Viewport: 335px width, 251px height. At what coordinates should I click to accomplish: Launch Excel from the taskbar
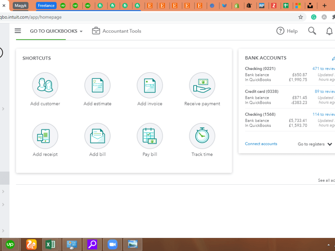[51, 244]
